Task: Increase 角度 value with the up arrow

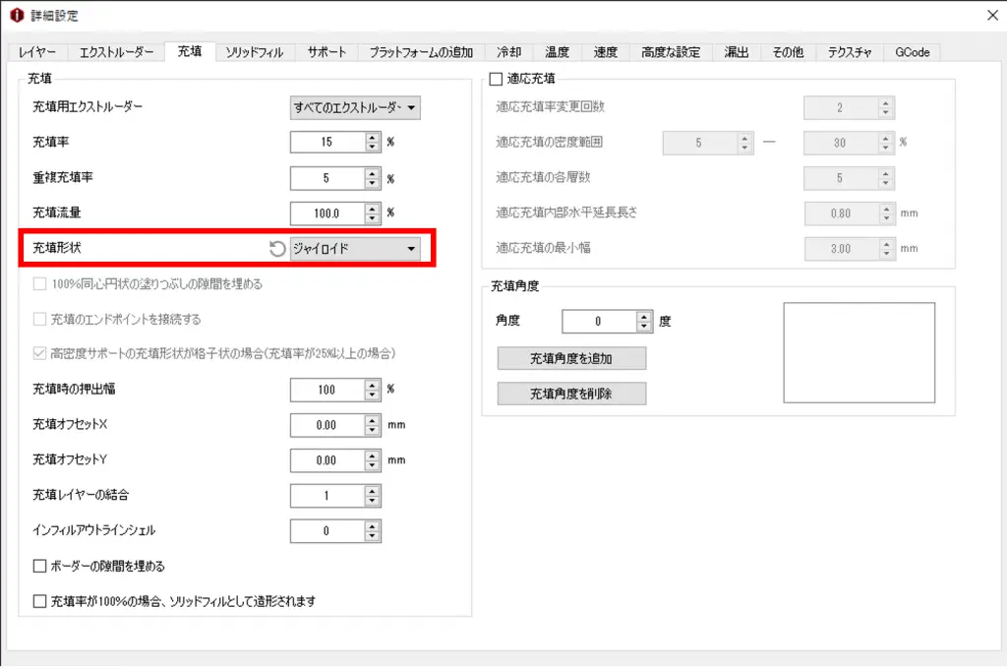Action: pos(644,317)
